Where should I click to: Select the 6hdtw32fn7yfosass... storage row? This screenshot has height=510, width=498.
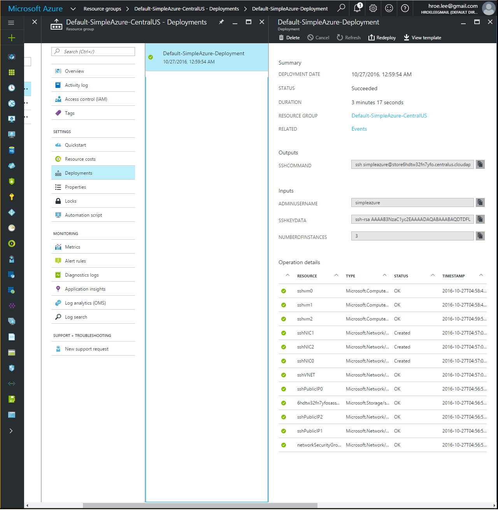[x=382, y=403]
